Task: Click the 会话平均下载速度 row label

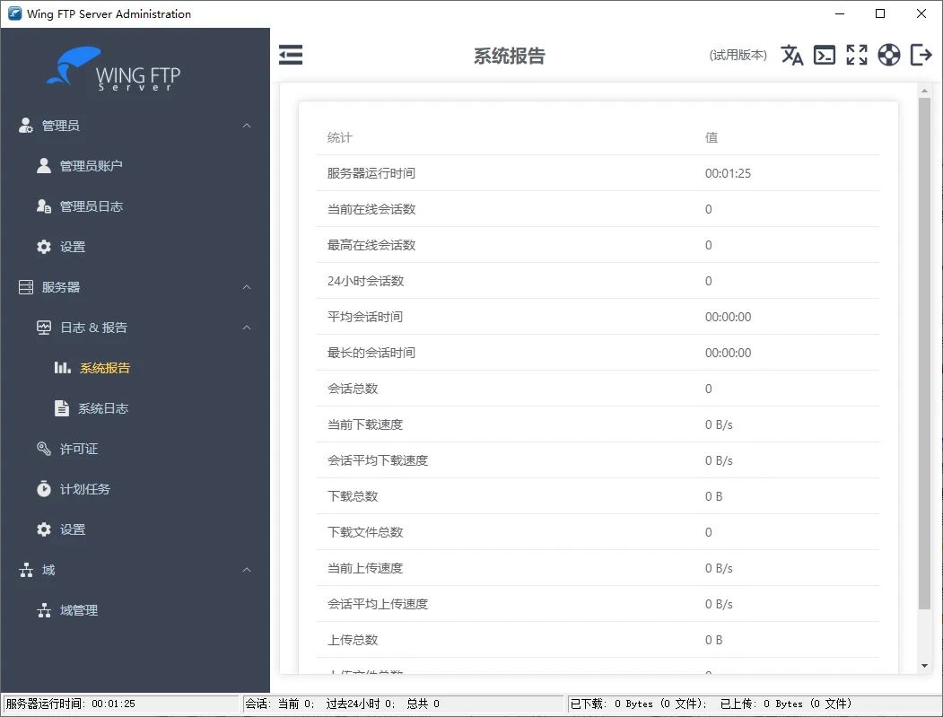Action: 378,460
